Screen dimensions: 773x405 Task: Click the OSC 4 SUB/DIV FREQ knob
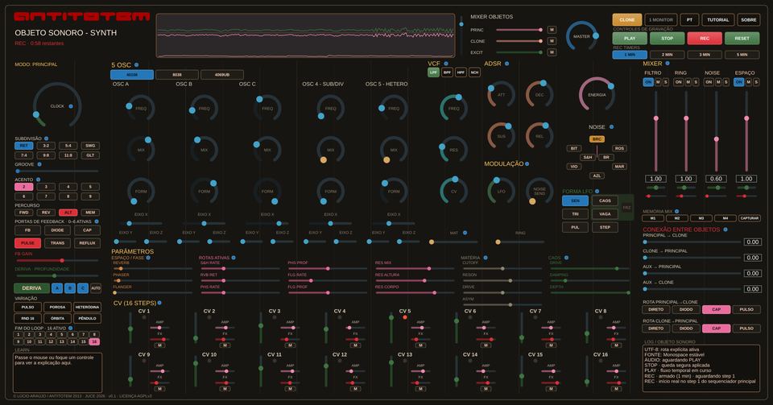point(330,109)
